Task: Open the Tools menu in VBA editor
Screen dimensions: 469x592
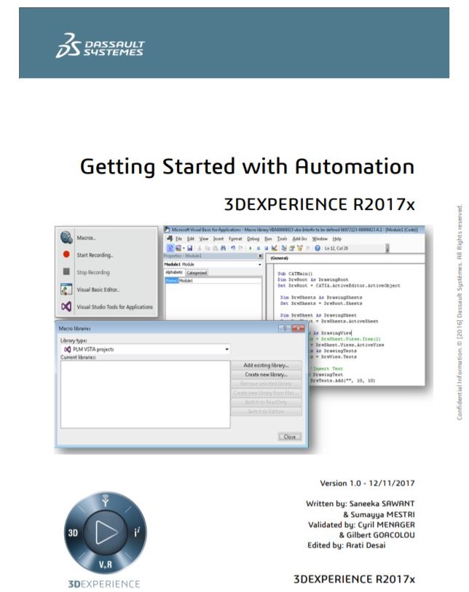Action: coord(282,238)
